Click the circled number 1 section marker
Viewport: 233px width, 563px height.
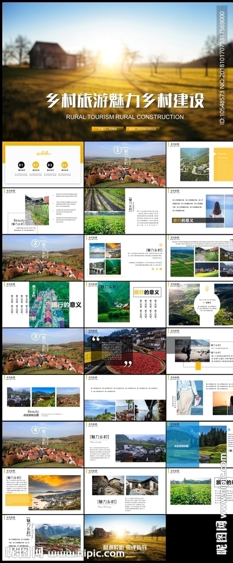117,150
